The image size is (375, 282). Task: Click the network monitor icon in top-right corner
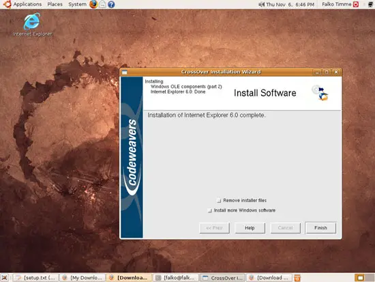click(370, 4)
